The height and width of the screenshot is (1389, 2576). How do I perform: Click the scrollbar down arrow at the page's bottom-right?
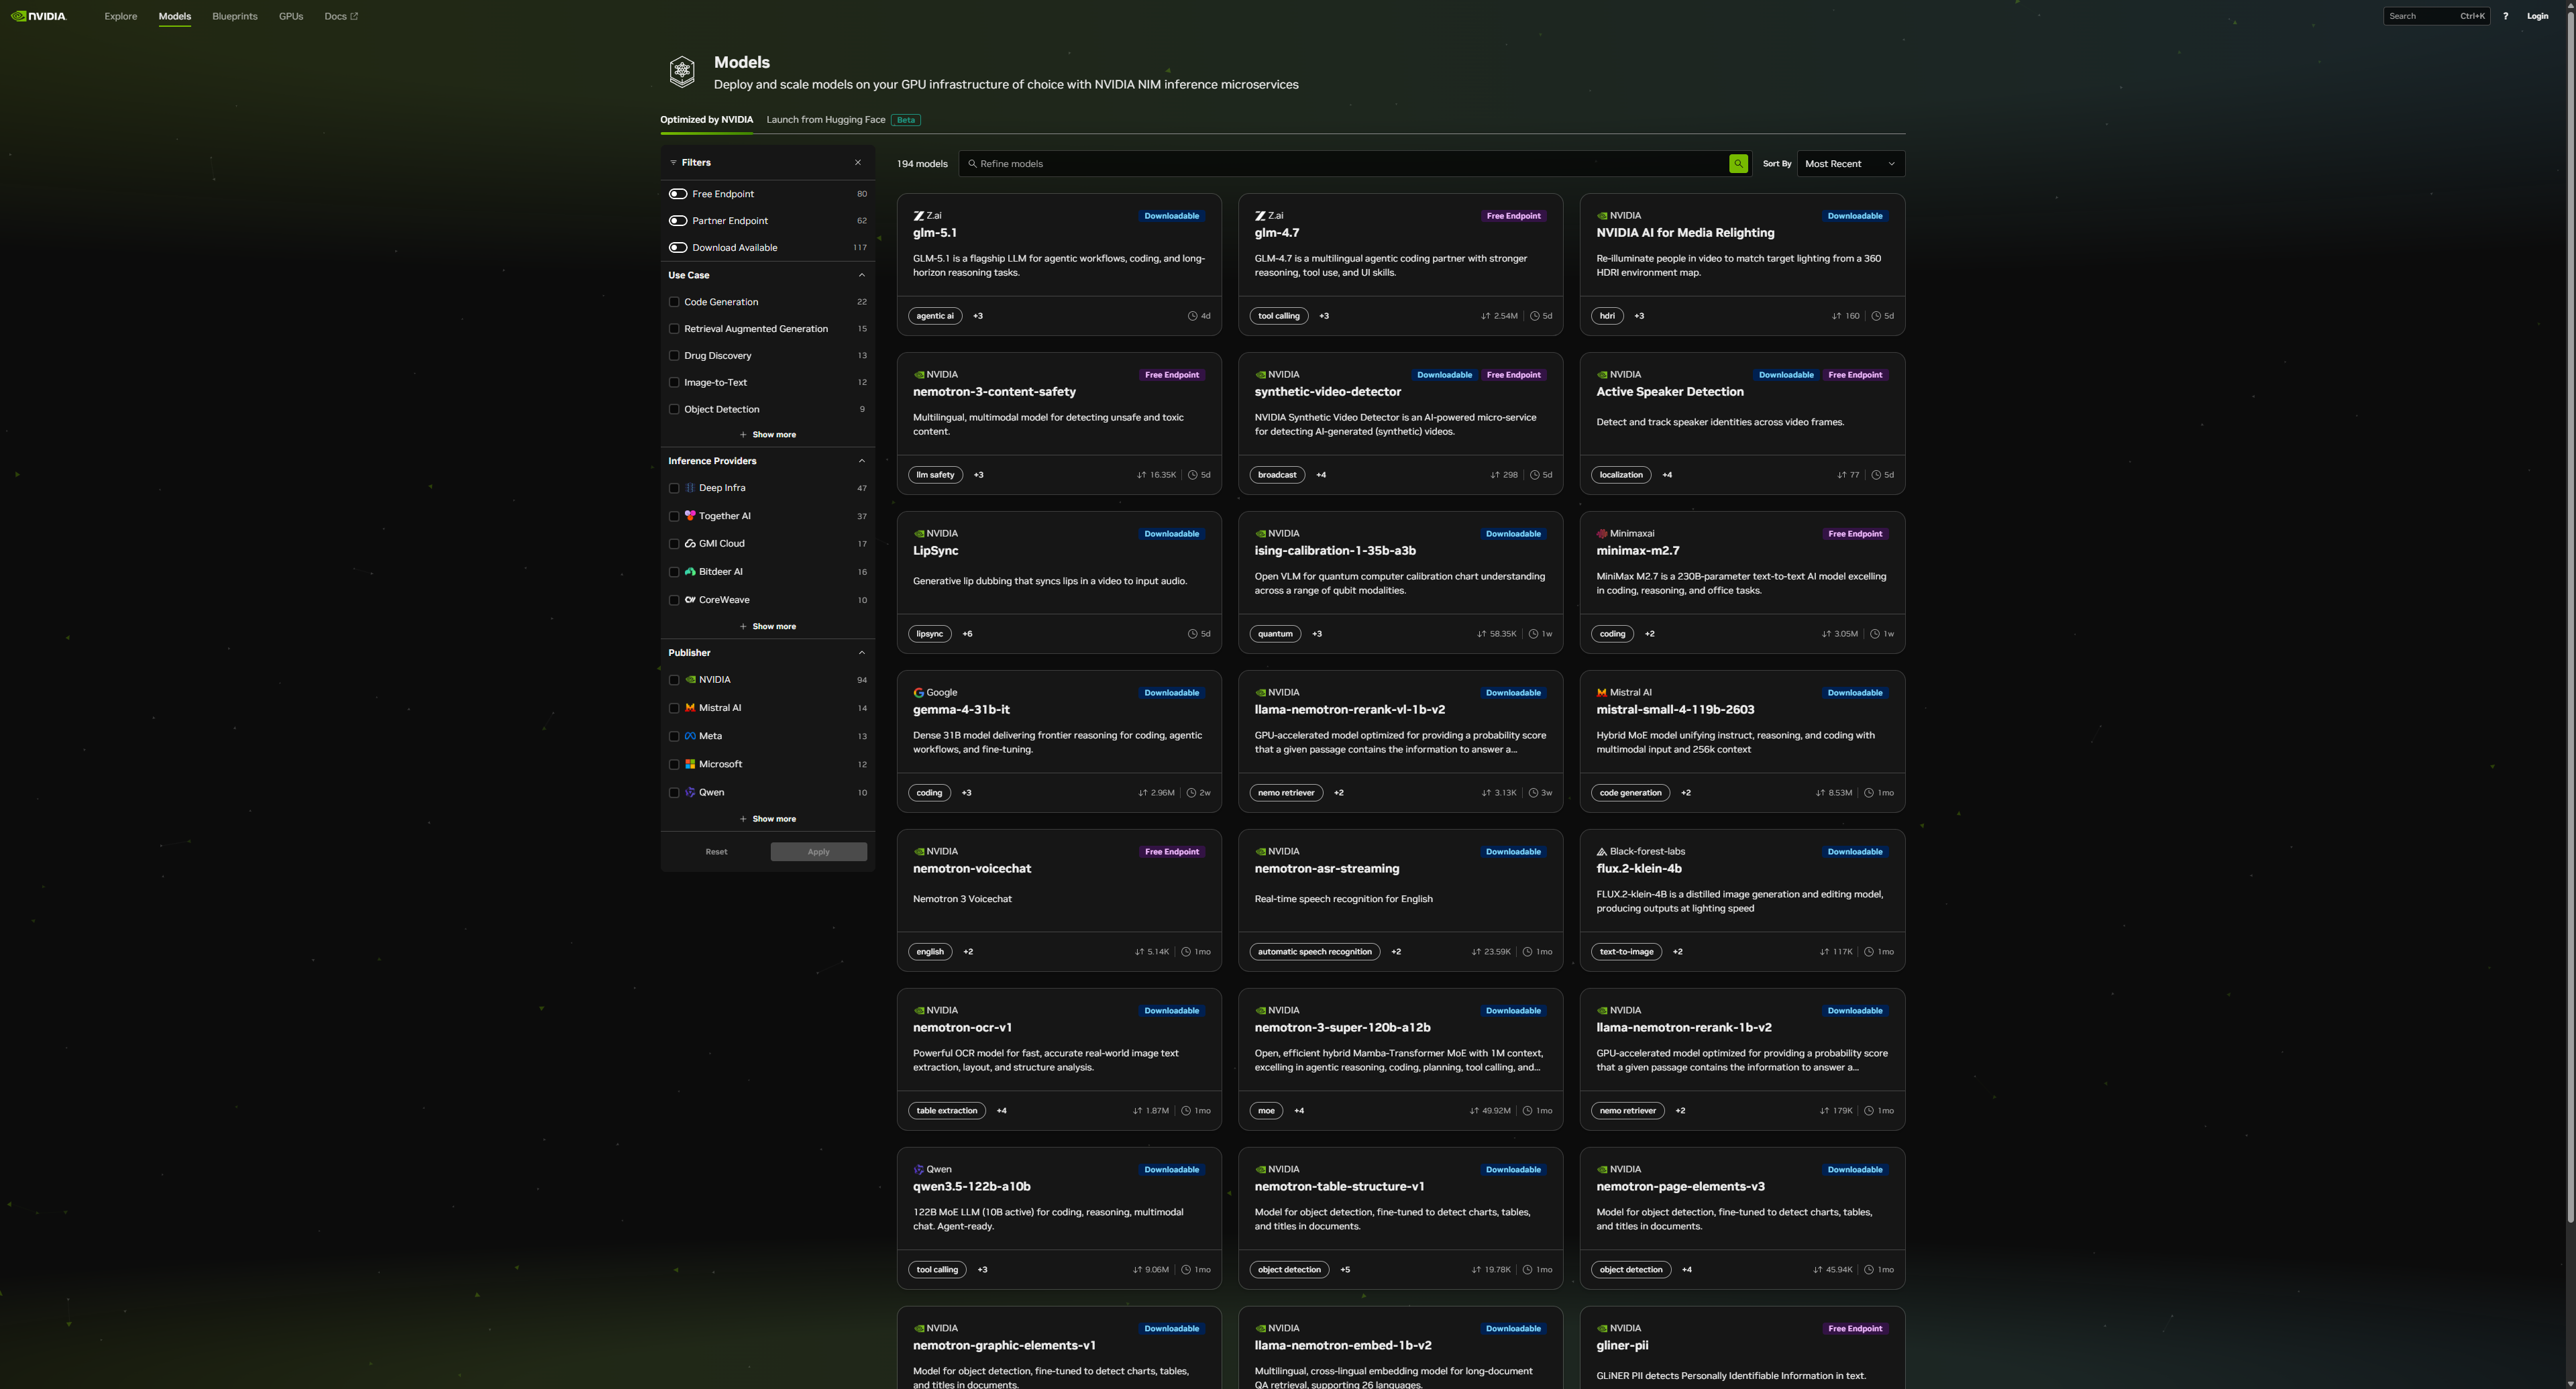2570,1383
